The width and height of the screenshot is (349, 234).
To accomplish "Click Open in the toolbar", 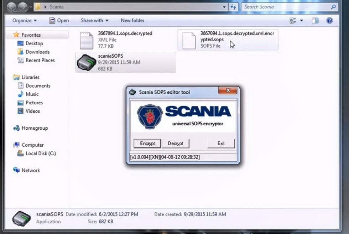I will [59, 21].
